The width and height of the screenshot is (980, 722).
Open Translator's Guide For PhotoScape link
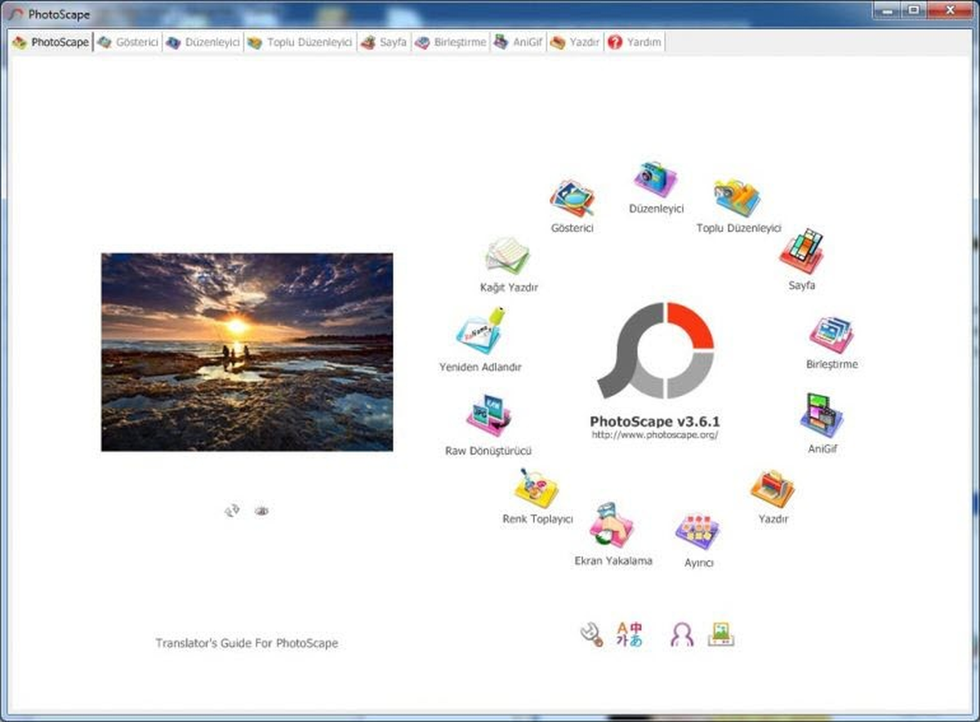point(247,643)
